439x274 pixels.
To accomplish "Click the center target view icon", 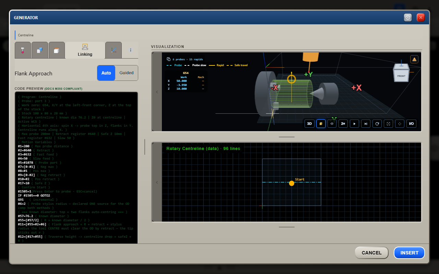I will click(x=400, y=124).
